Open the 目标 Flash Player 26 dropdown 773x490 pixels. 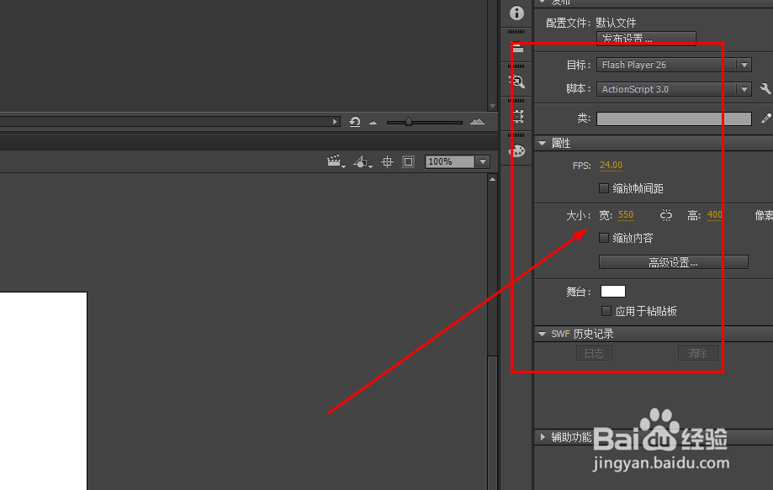(674, 65)
